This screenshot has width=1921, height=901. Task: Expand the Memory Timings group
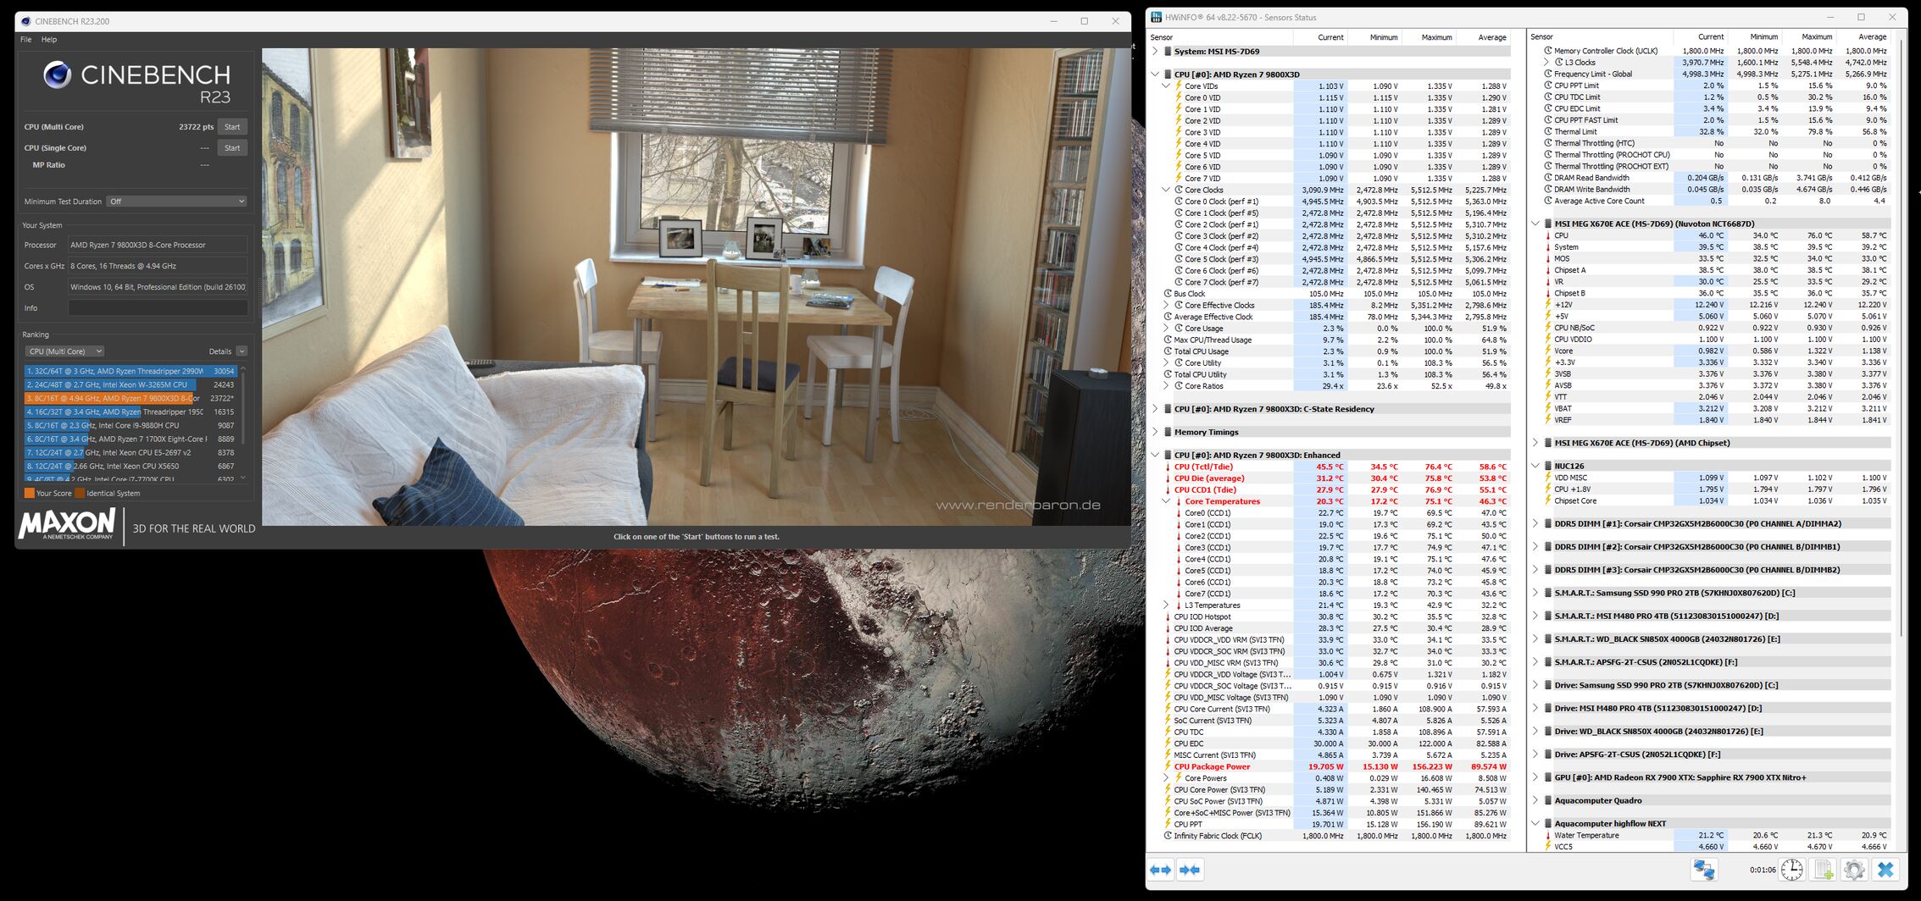pyautogui.click(x=1154, y=433)
